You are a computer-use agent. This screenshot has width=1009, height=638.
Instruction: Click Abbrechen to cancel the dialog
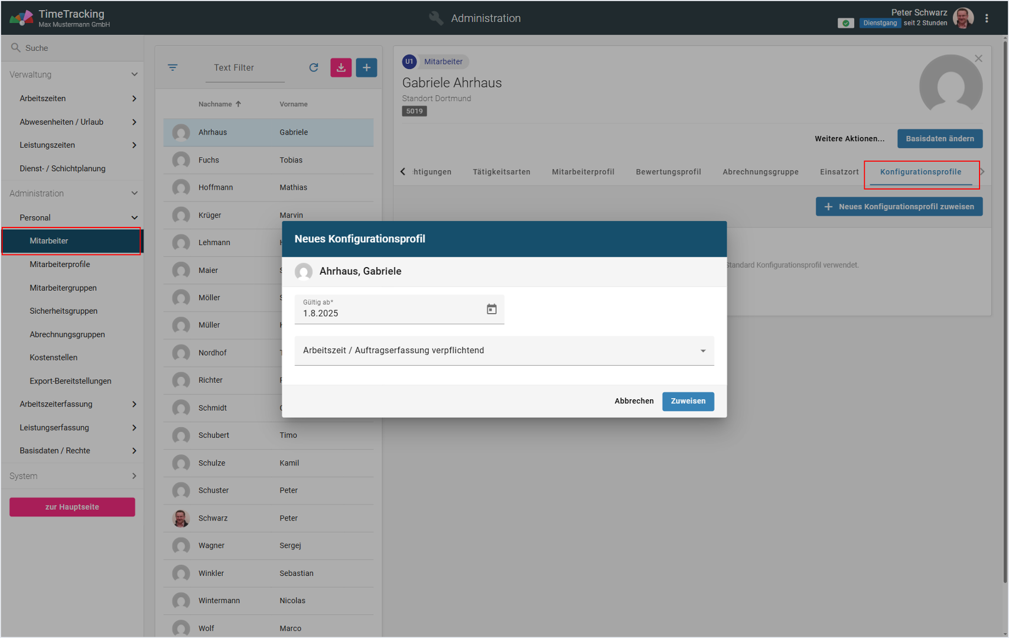click(634, 401)
